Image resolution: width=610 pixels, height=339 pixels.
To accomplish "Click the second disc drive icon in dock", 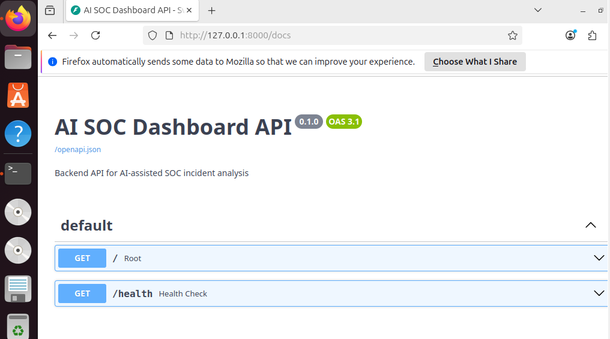I will click(18, 250).
